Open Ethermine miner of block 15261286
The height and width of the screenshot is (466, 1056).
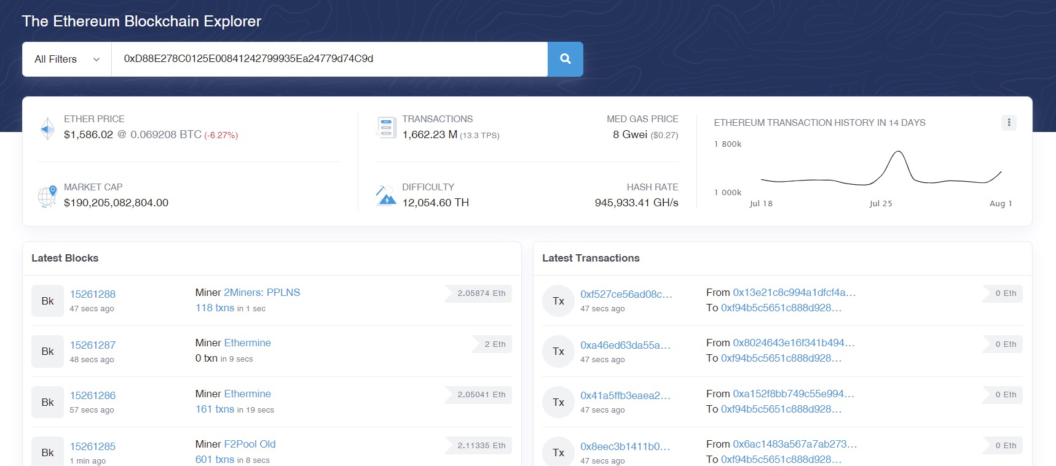coord(247,394)
